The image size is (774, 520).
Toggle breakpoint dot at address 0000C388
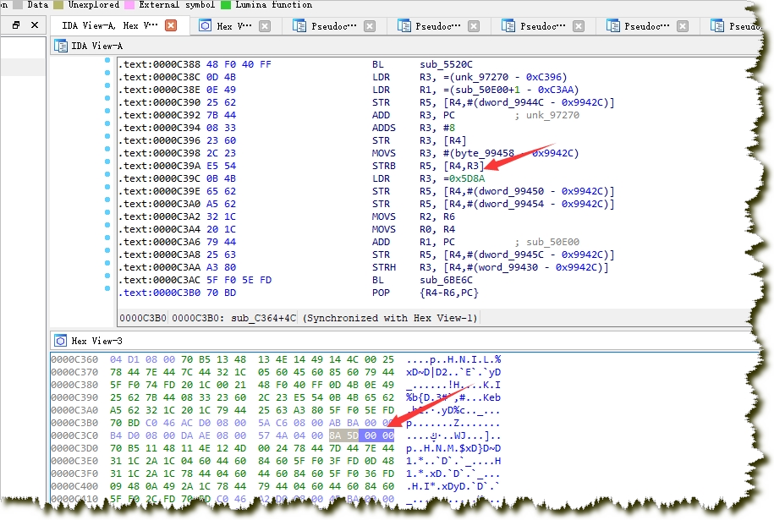(x=107, y=60)
